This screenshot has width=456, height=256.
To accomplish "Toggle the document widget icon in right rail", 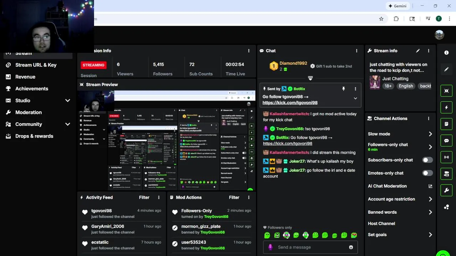I will (x=446, y=124).
